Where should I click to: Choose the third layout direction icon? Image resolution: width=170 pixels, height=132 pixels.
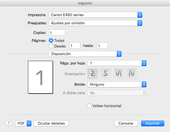[x=118, y=74]
